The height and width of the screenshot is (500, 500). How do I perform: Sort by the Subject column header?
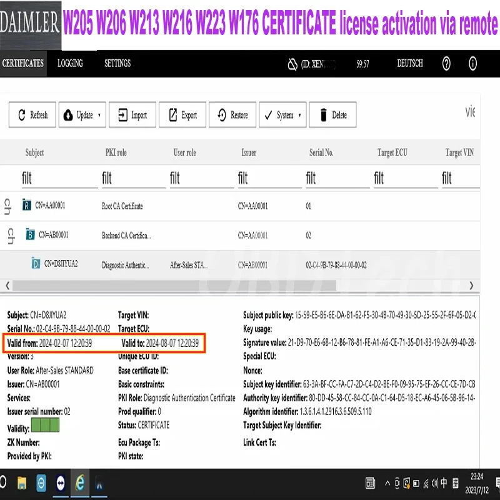pyautogui.click(x=34, y=152)
